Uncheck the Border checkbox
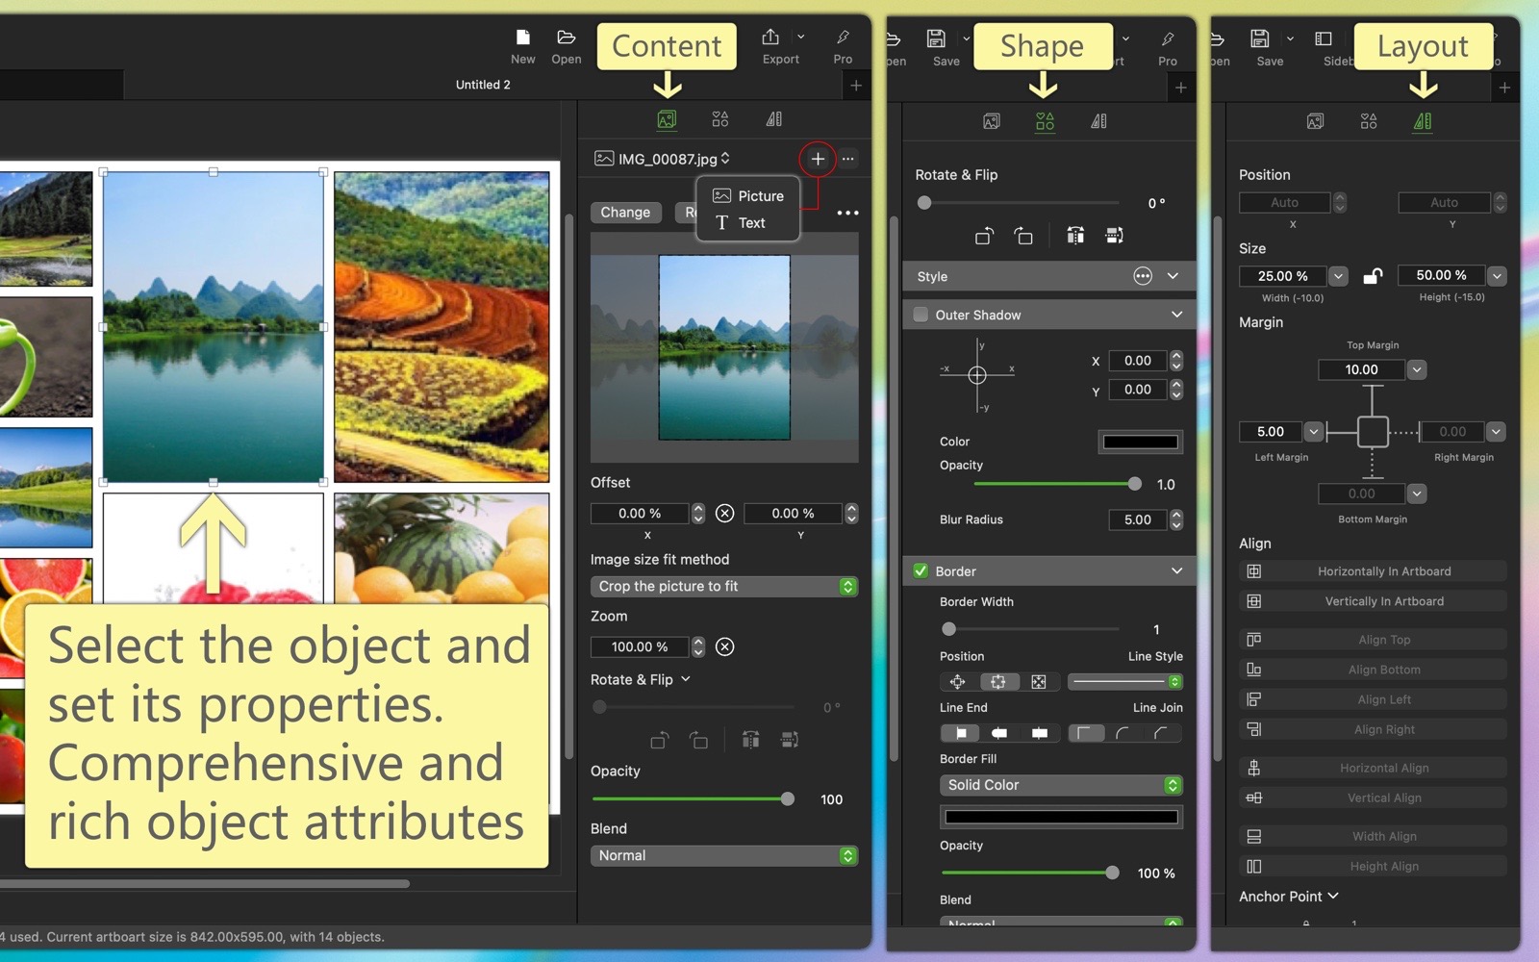 click(x=921, y=570)
